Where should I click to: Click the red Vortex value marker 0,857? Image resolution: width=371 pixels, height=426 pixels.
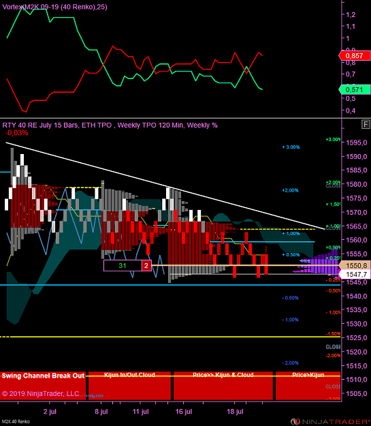pos(355,56)
